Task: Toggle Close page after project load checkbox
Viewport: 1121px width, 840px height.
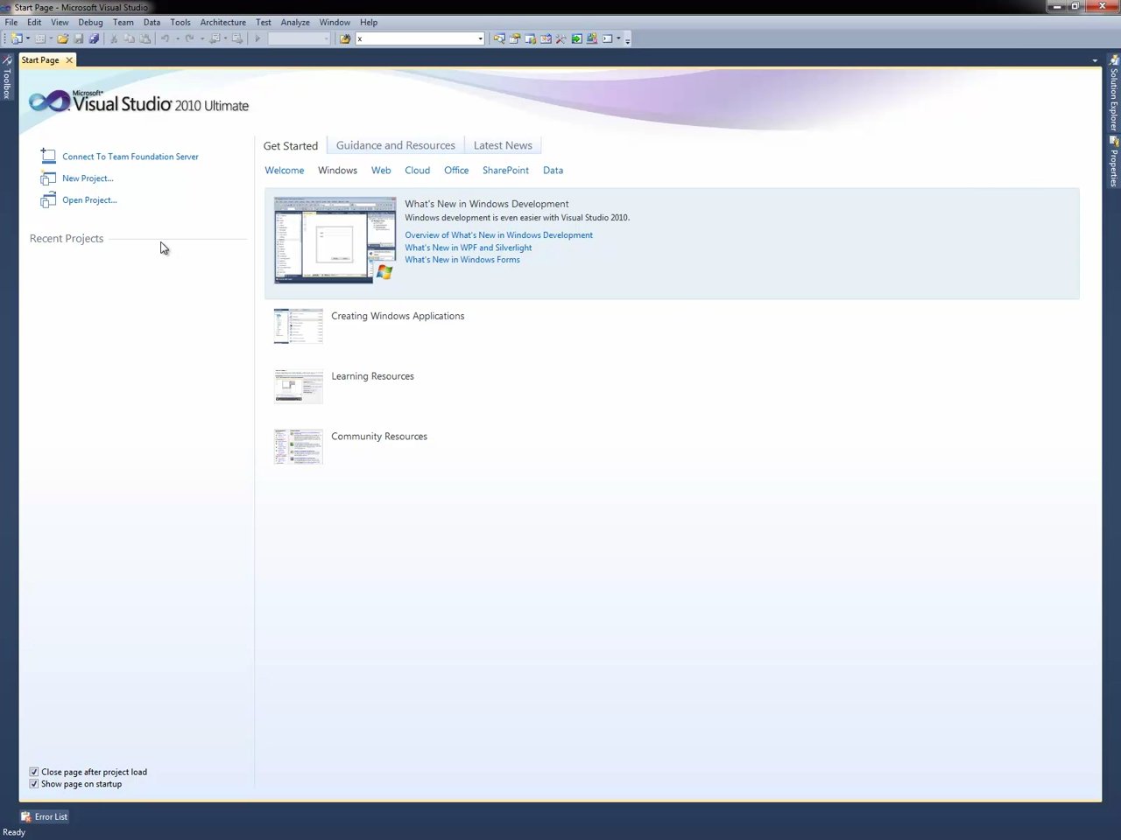Action: pos(34,772)
